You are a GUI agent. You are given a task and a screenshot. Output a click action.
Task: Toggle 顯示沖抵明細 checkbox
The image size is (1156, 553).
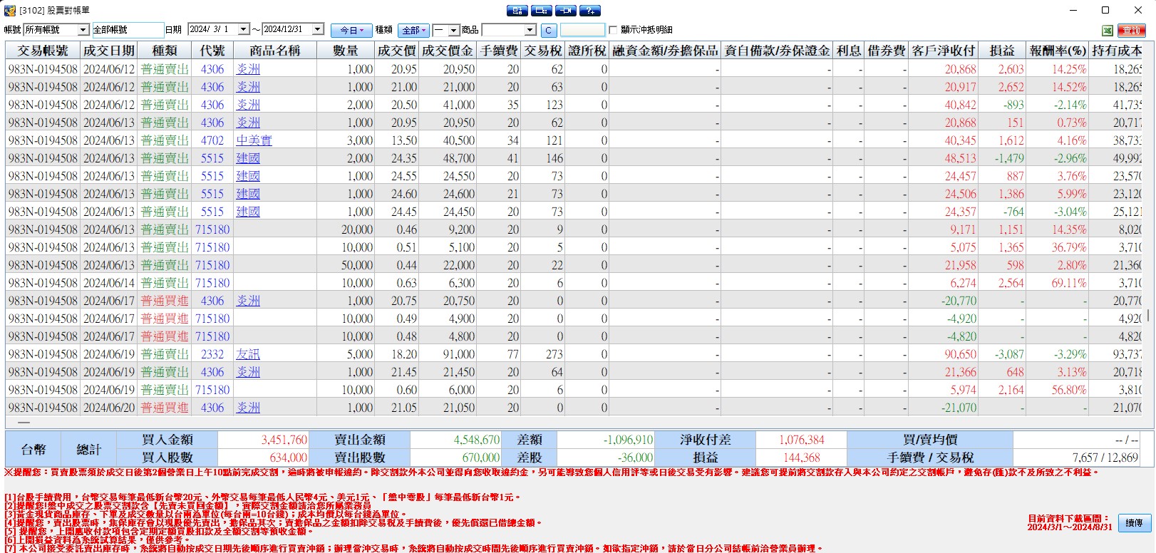click(x=613, y=30)
